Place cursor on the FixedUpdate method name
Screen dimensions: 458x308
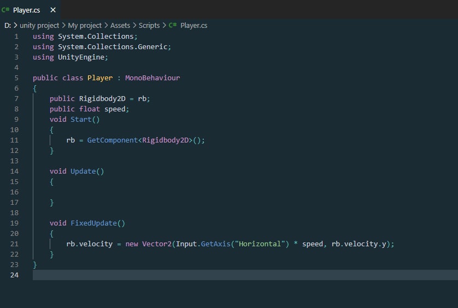pyautogui.click(x=93, y=223)
